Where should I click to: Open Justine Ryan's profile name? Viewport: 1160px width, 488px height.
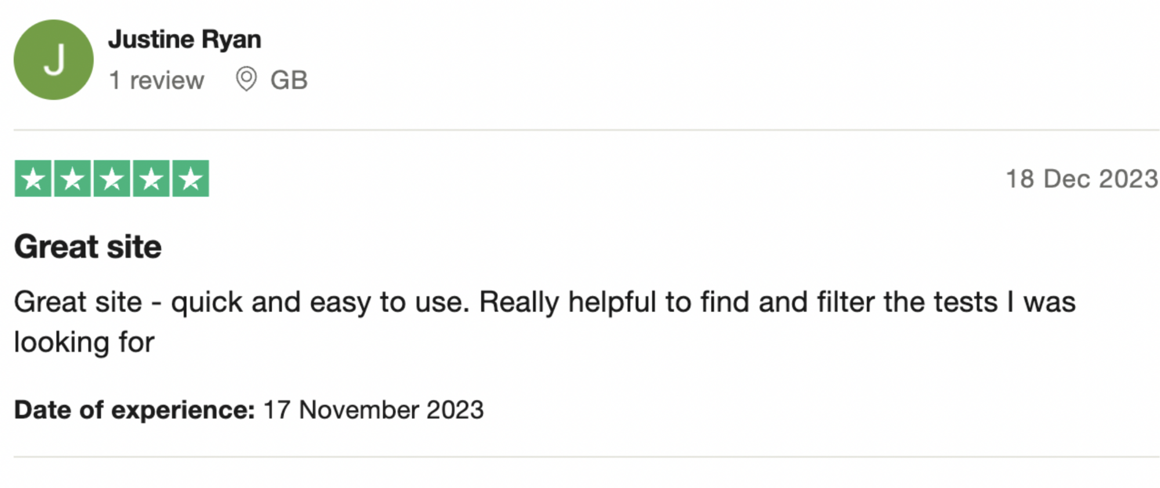tap(184, 39)
